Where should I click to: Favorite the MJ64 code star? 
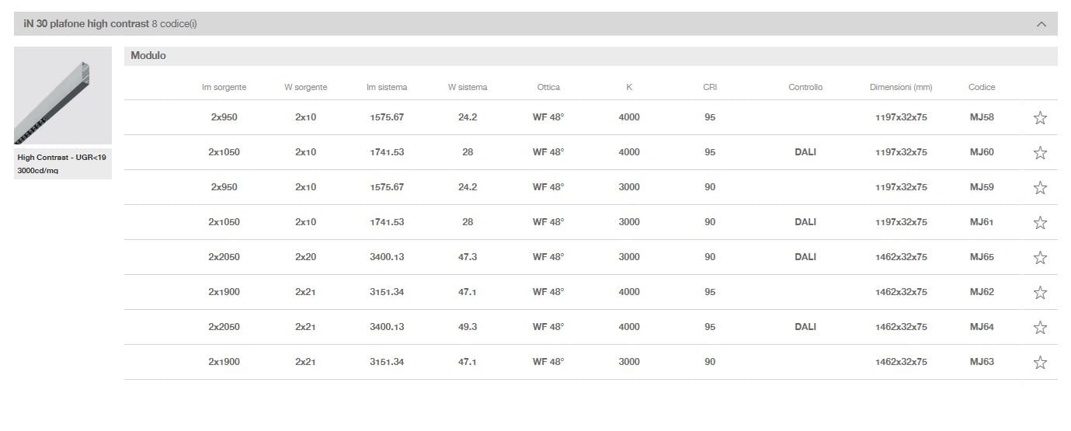click(1040, 328)
